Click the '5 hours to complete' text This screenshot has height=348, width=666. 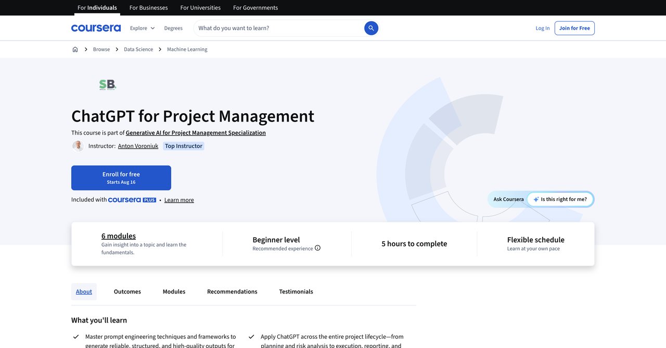point(414,244)
